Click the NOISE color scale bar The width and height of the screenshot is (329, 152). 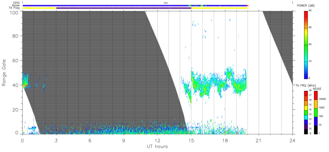point(315,112)
